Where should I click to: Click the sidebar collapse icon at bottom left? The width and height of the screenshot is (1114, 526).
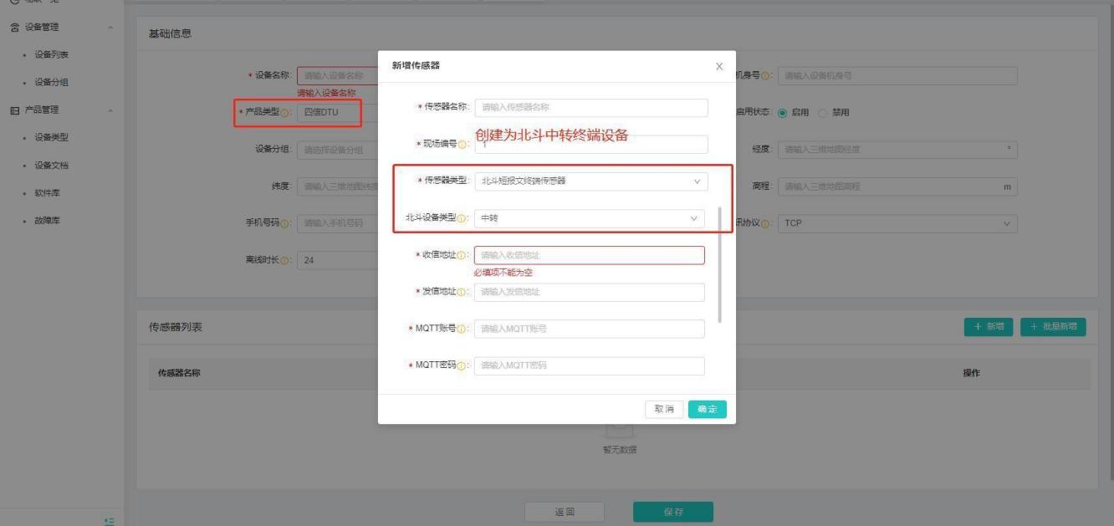(109, 521)
